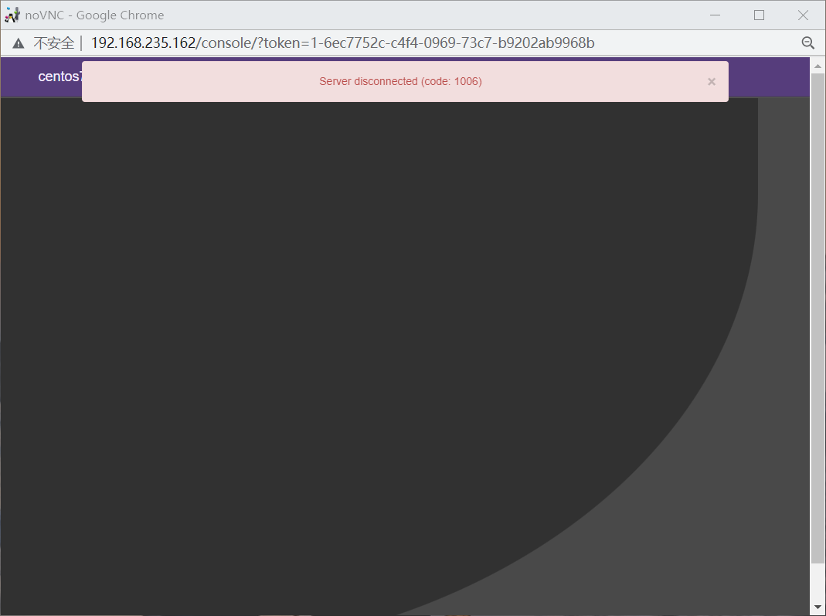Dismiss the Server disconnected alert

click(x=711, y=82)
